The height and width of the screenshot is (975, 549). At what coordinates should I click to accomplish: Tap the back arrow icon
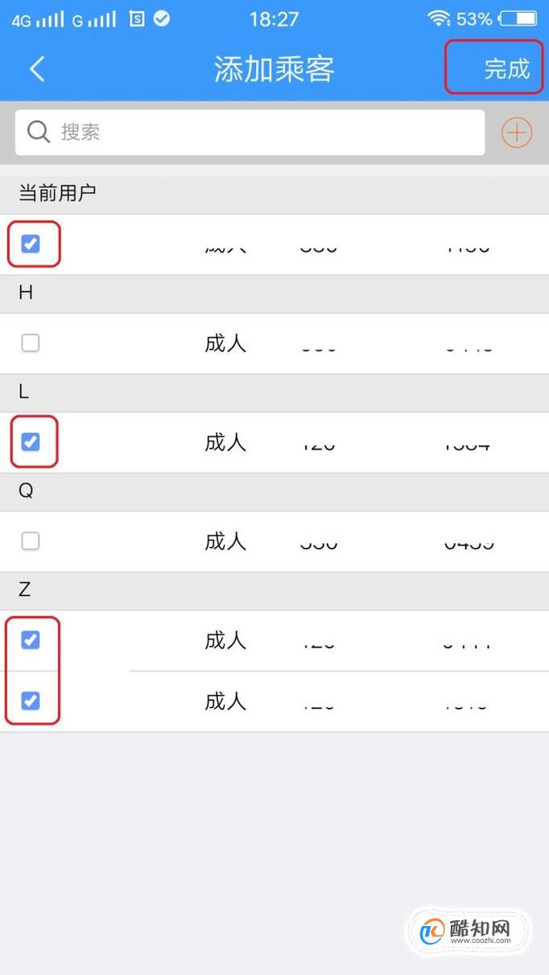[x=37, y=69]
